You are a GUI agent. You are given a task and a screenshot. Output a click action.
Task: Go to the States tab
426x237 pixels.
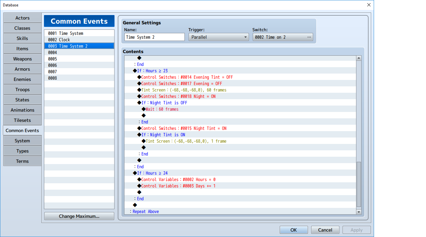[22, 100]
